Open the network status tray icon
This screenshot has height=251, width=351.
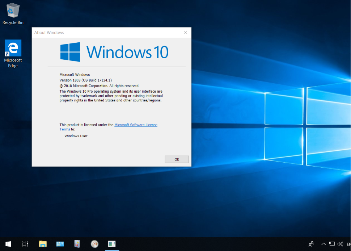[x=332, y=244]
